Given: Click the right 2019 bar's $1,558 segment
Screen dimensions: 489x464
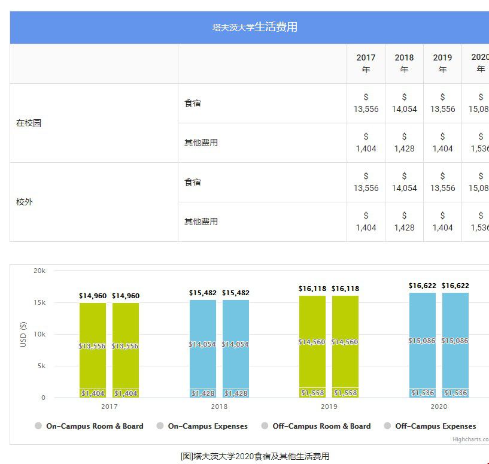Looking at the screenshot, I should pos(345,393).
